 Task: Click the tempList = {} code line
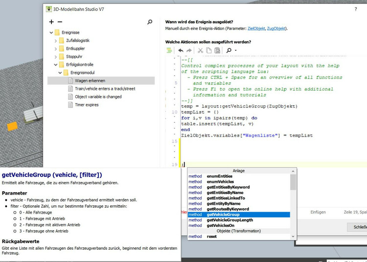(x=200, y=112)
